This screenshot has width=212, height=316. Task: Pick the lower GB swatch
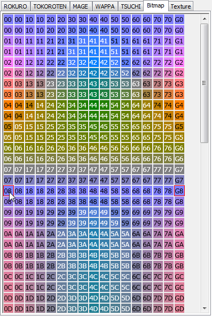click(179, 266)
